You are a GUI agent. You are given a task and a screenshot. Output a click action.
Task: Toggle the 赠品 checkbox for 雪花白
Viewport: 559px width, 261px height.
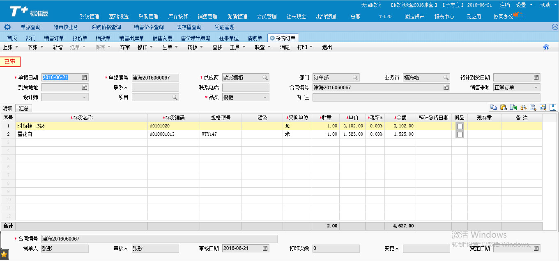pyautogui.click(x=460, y=134)
